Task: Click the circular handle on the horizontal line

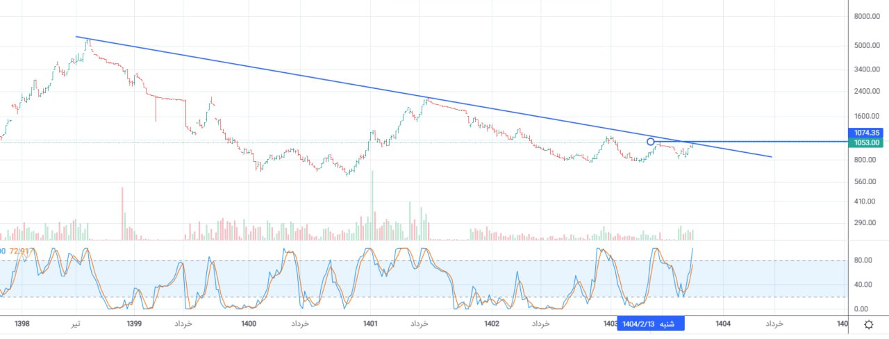Action: coord(651,142)
